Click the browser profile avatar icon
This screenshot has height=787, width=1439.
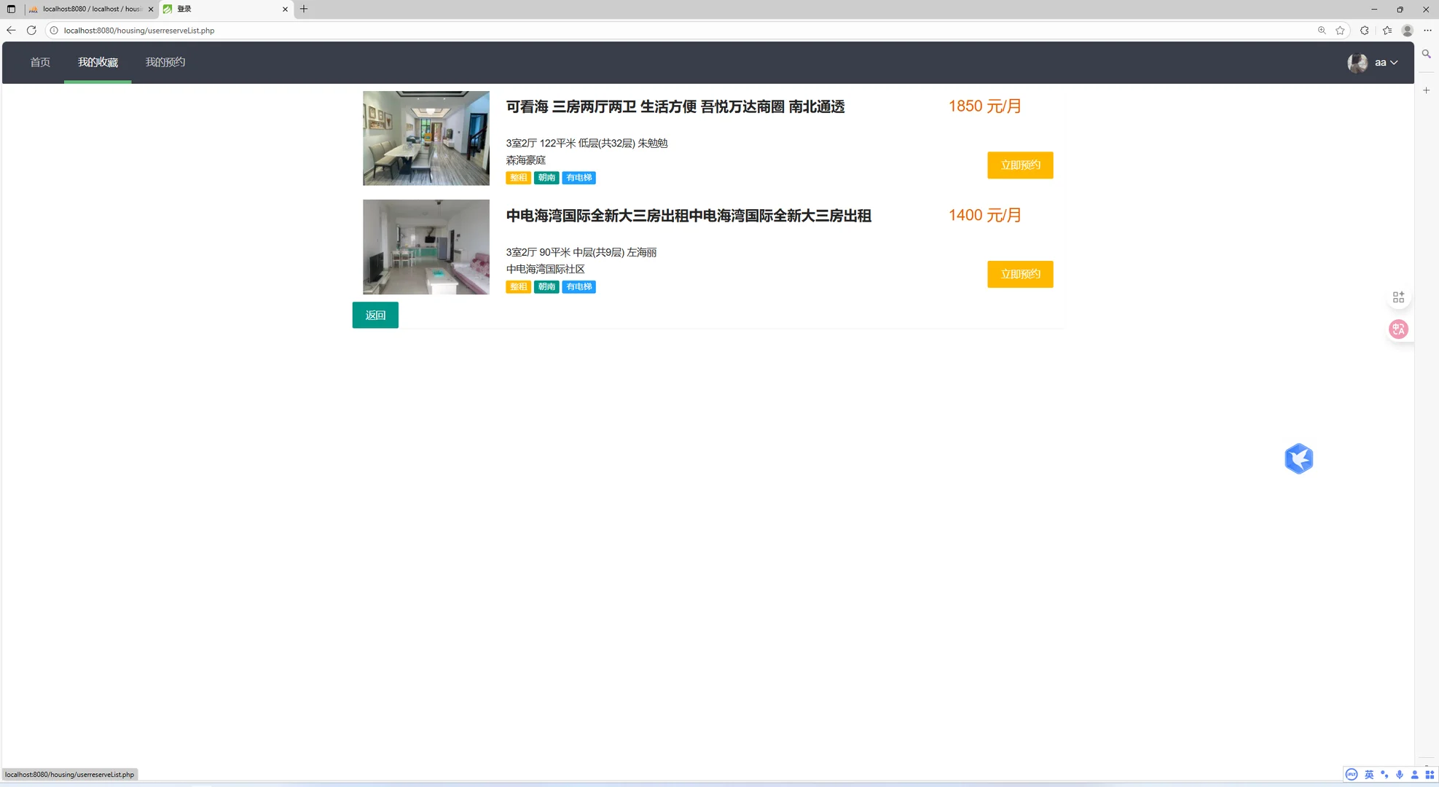[1407, 31]
